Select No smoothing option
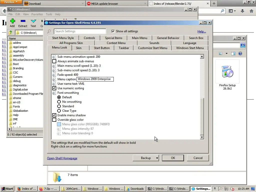Screen dimensions: 256x192 tap(59, 102)
